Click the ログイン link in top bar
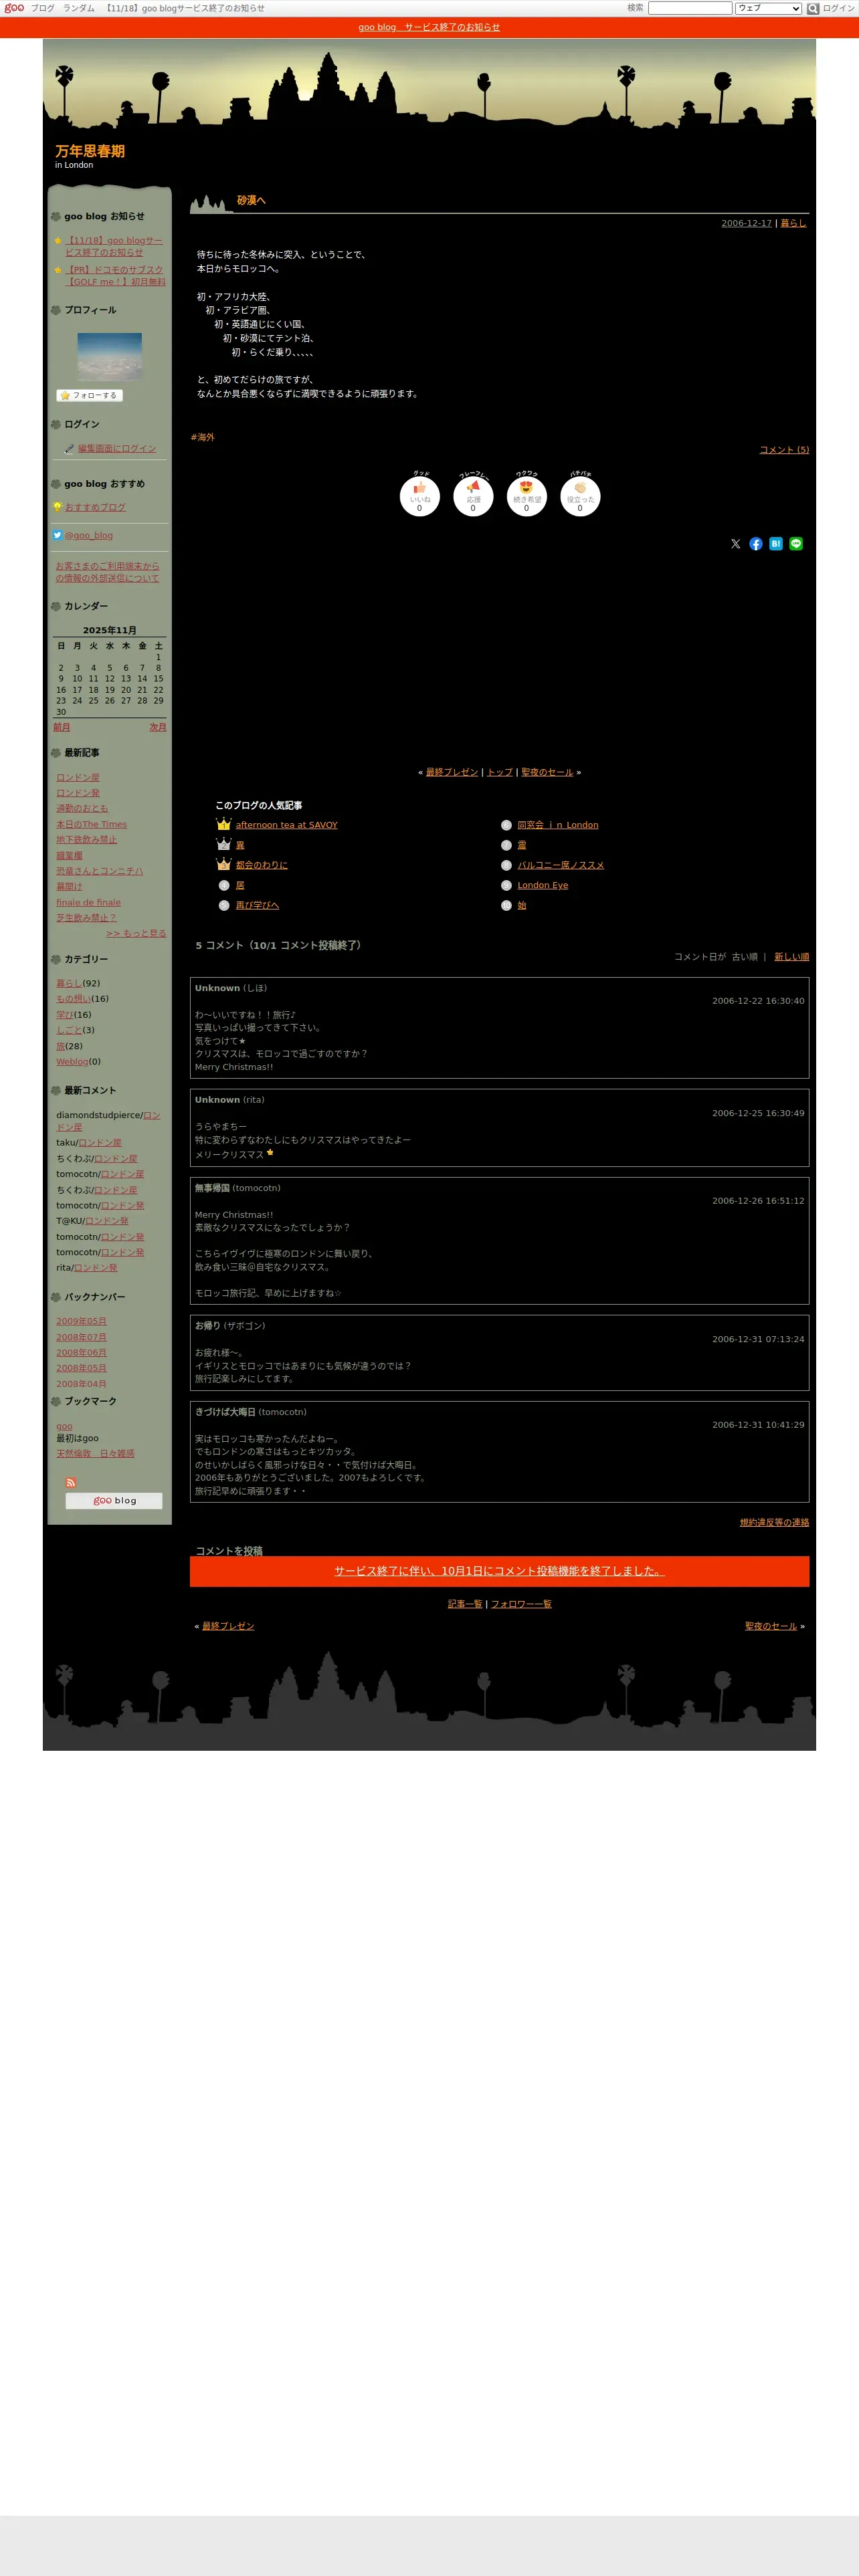This screenshot has height=2576, width=859. pos(838,8)
